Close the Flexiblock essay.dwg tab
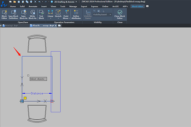 [x=56, y=25]
